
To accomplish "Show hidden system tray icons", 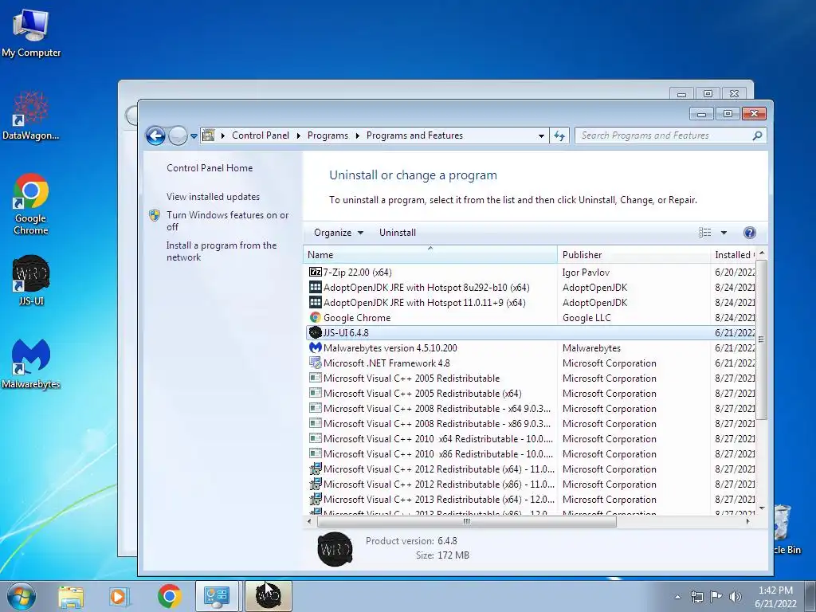I will (677, 597).
